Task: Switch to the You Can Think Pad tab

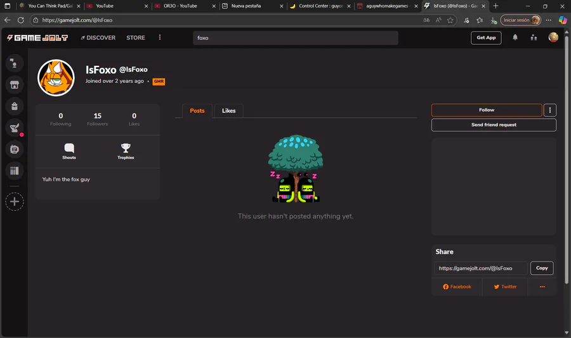Action: [x=50, y=6]
